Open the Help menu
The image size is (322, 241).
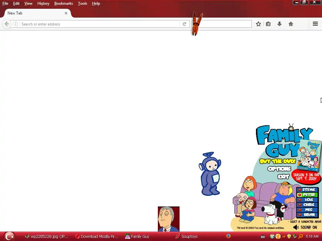(96, 3)
